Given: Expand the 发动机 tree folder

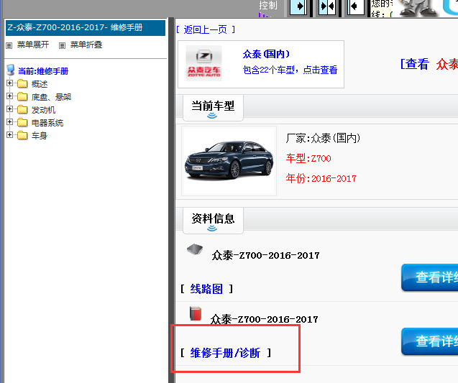Looking at the screenshot, I should click(9, 109).
